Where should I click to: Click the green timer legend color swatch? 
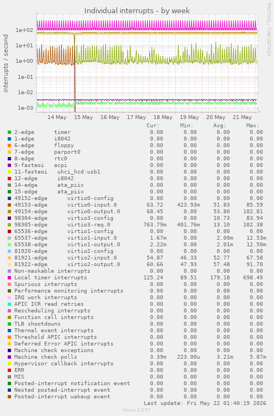(x=9, y=132)
